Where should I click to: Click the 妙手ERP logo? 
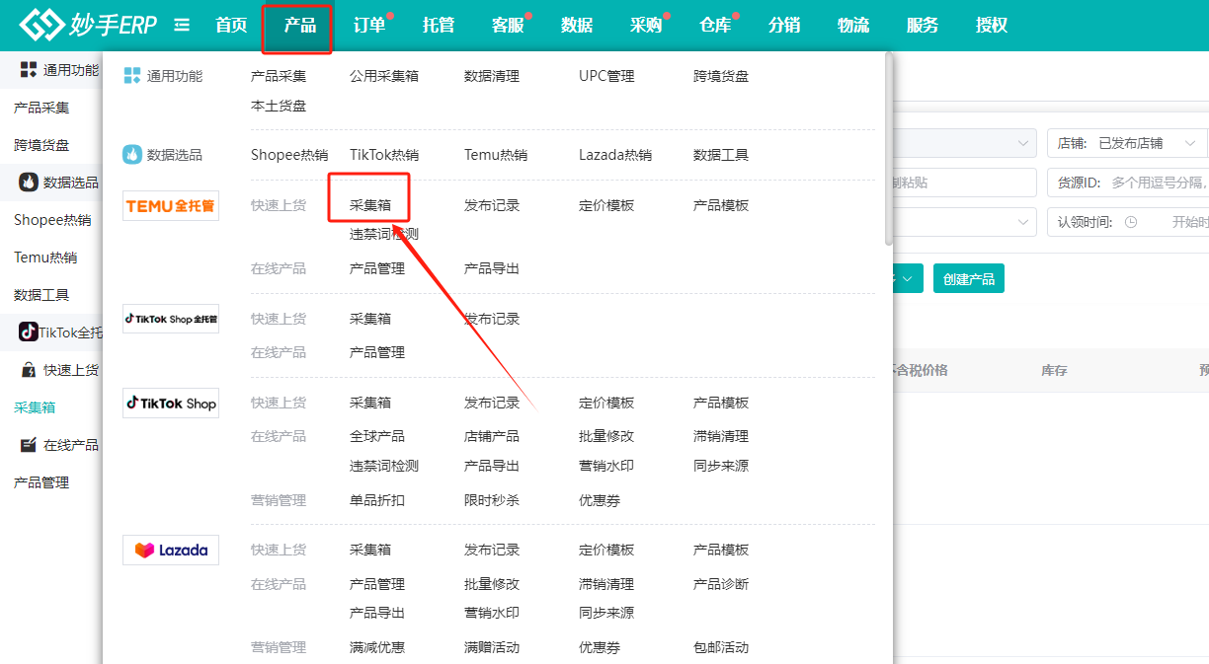(x=88, y=25)
